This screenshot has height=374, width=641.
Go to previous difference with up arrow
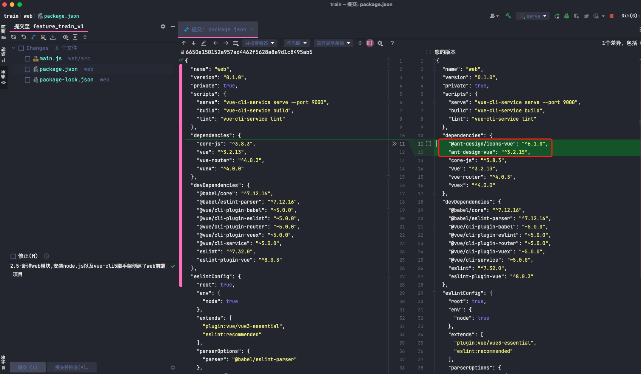pos(184,43)
